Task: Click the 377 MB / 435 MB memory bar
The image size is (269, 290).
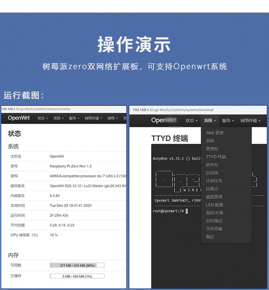Action: click(x=77, y=265)
